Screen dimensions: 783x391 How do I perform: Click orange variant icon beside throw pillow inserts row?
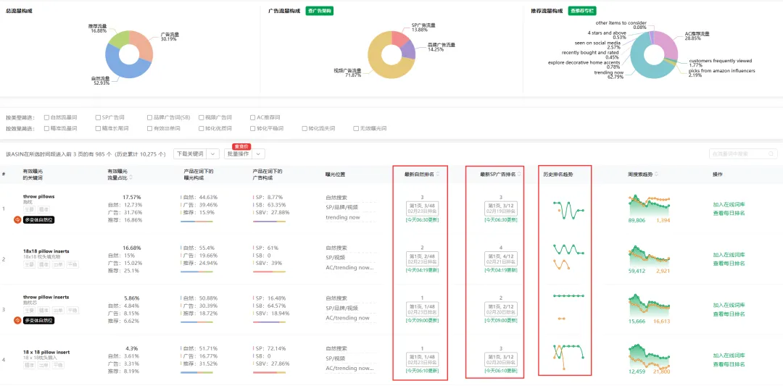point(17,320)
